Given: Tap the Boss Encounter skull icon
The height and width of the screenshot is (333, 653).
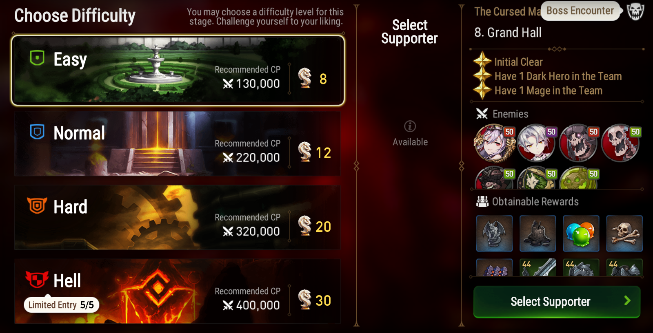Looking at the screenshot, I should (x=635, y=11).
